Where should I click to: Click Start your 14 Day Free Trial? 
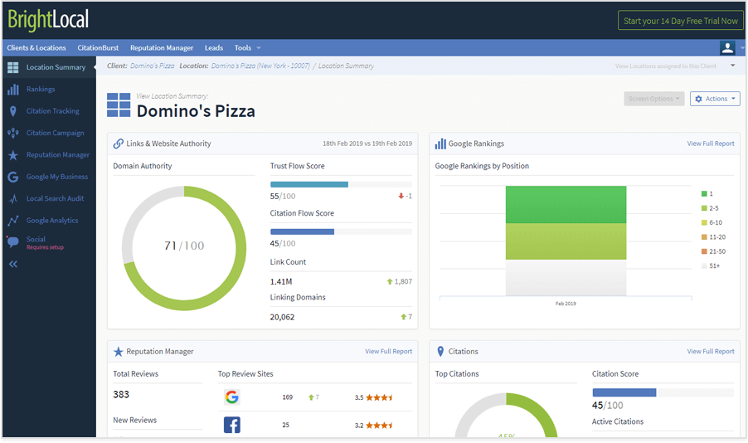[x=680, y=21]
